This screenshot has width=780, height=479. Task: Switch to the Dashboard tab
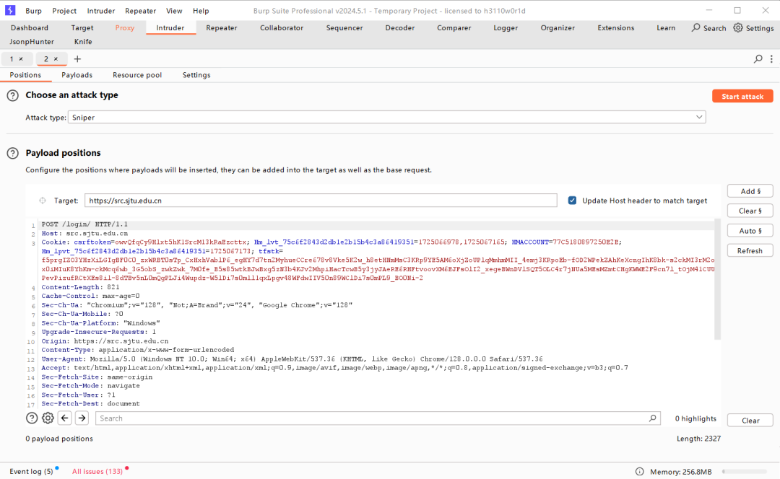point(30,28)
